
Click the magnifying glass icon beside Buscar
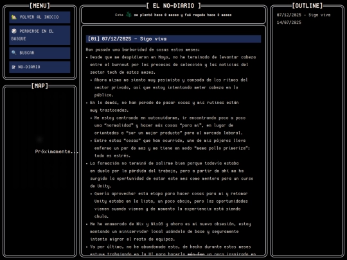point(14,53)
